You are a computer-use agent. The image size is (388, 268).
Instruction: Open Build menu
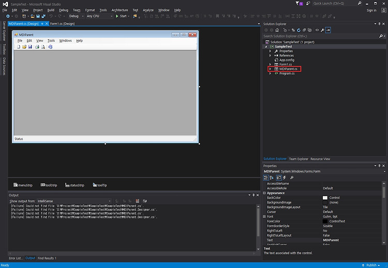pos(51,10)
